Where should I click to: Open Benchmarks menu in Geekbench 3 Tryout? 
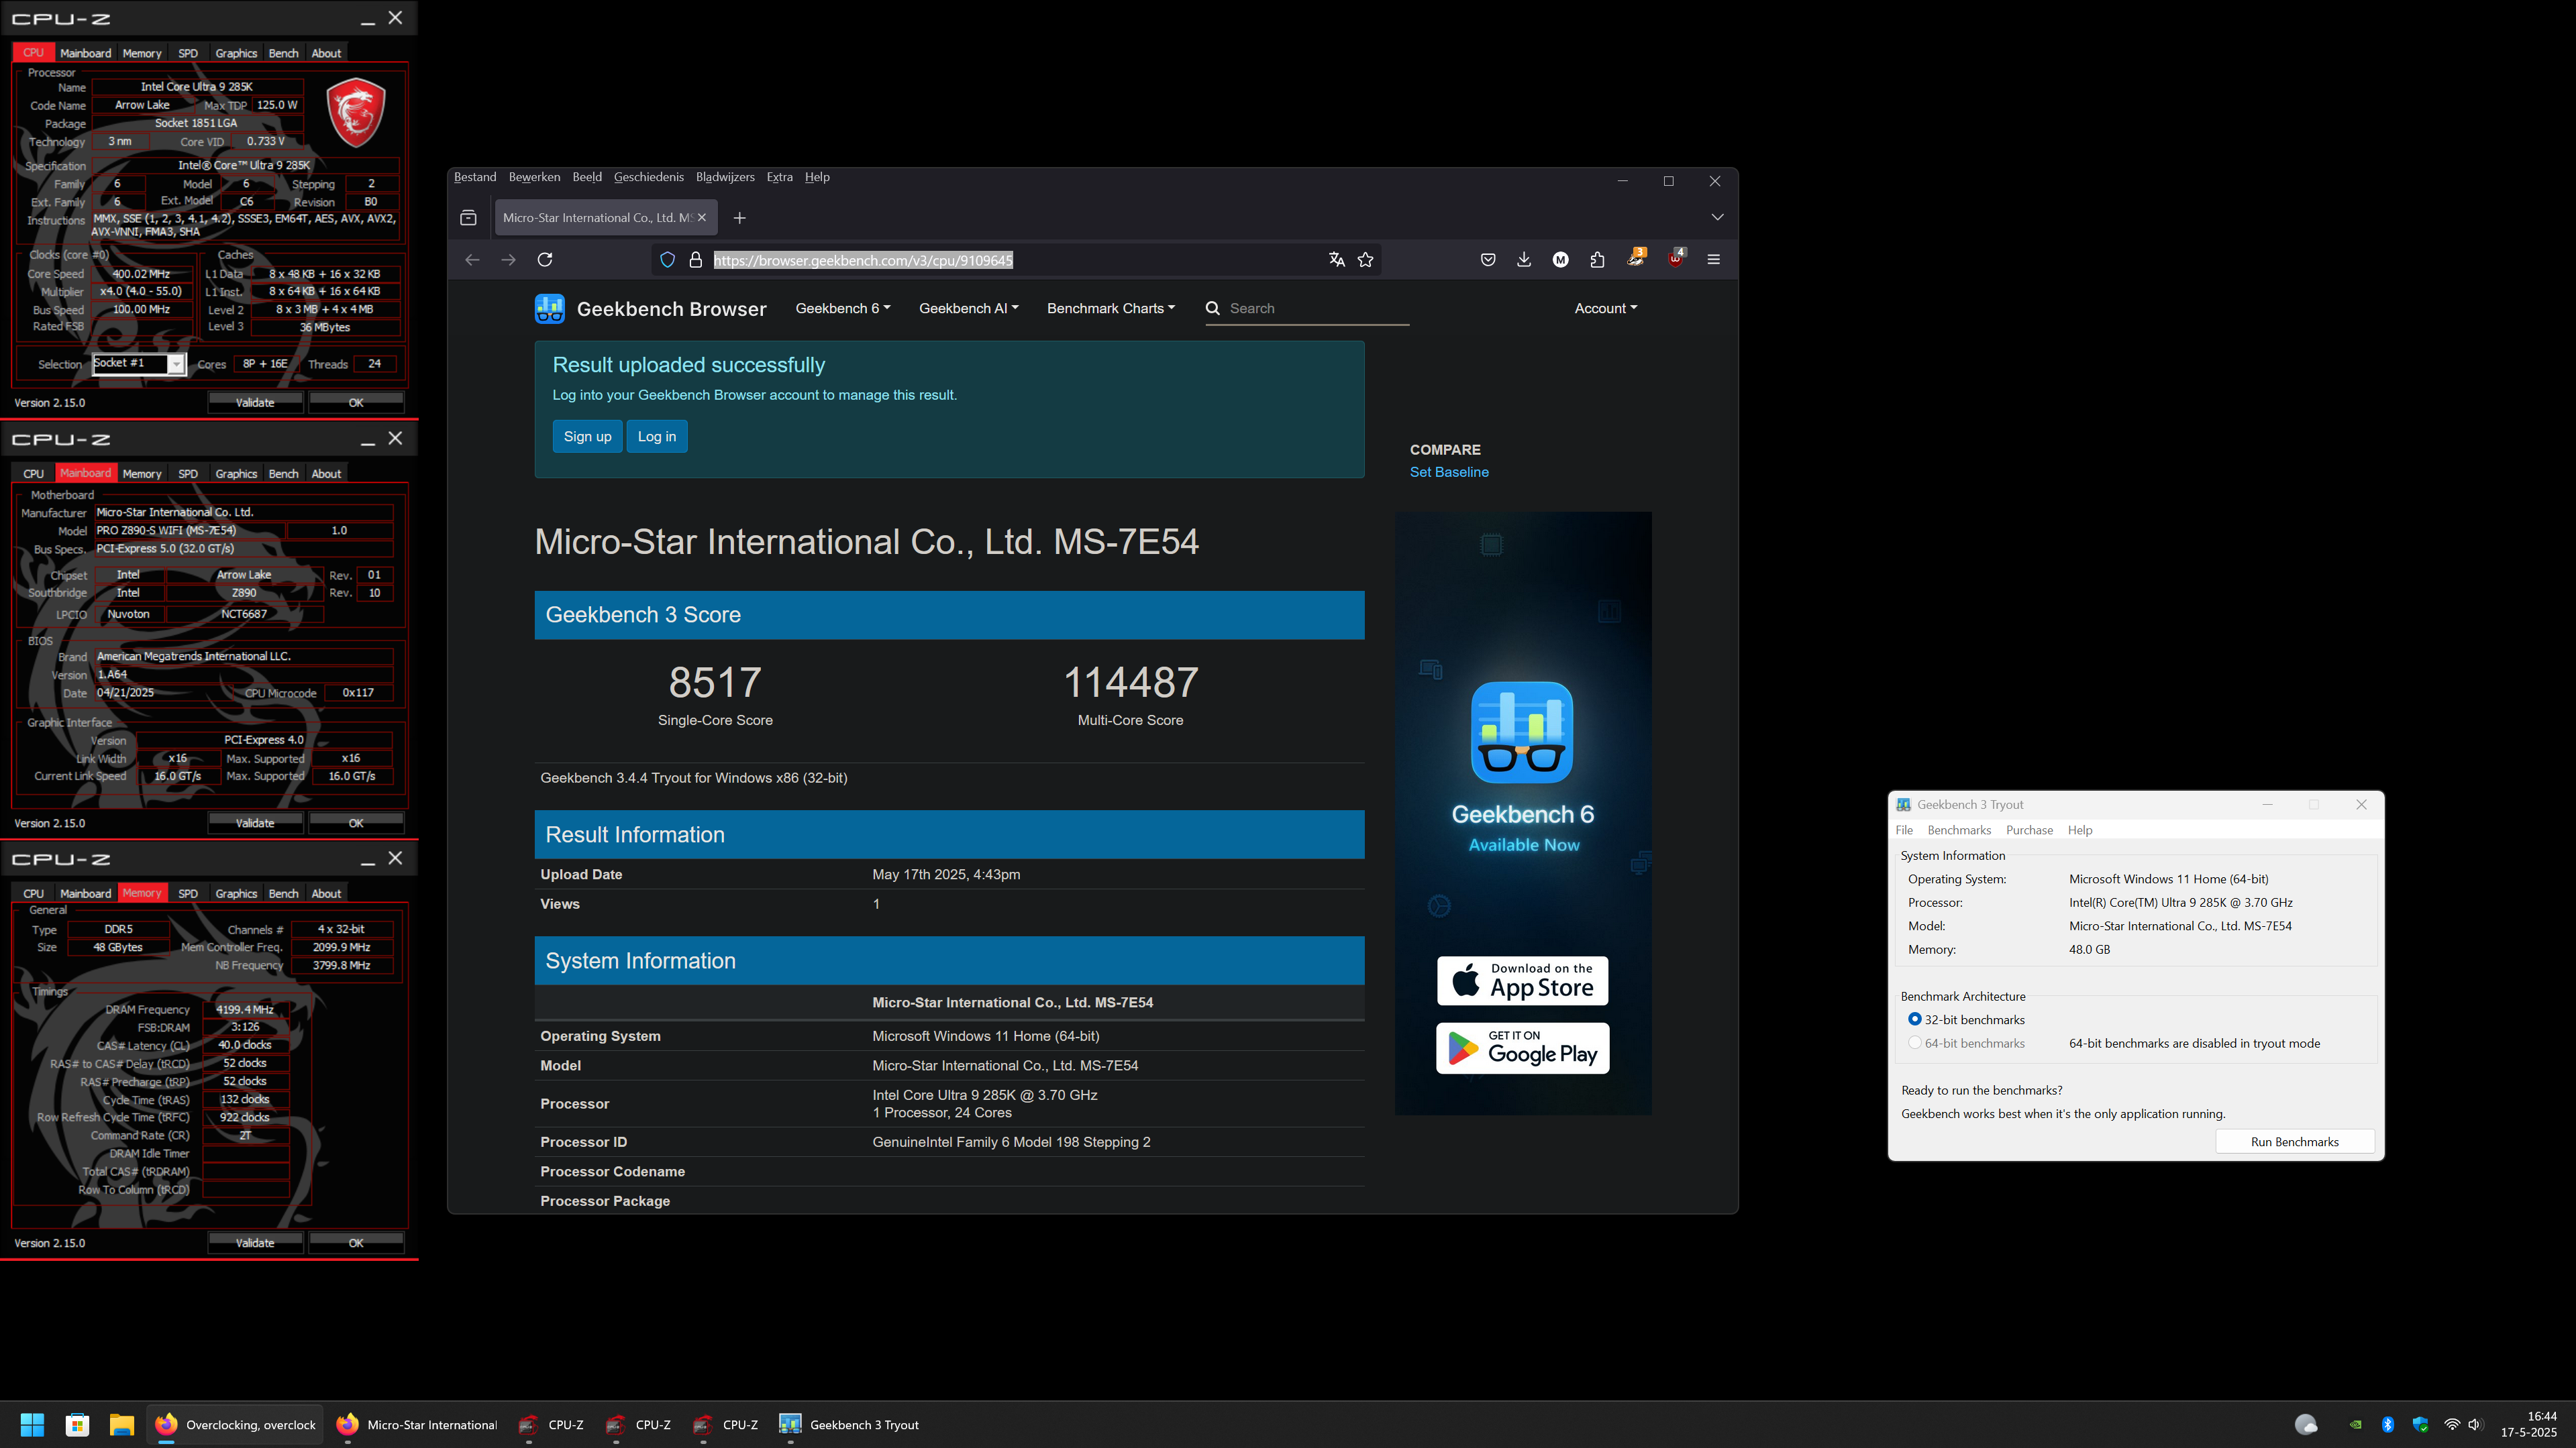[1958, 830]
